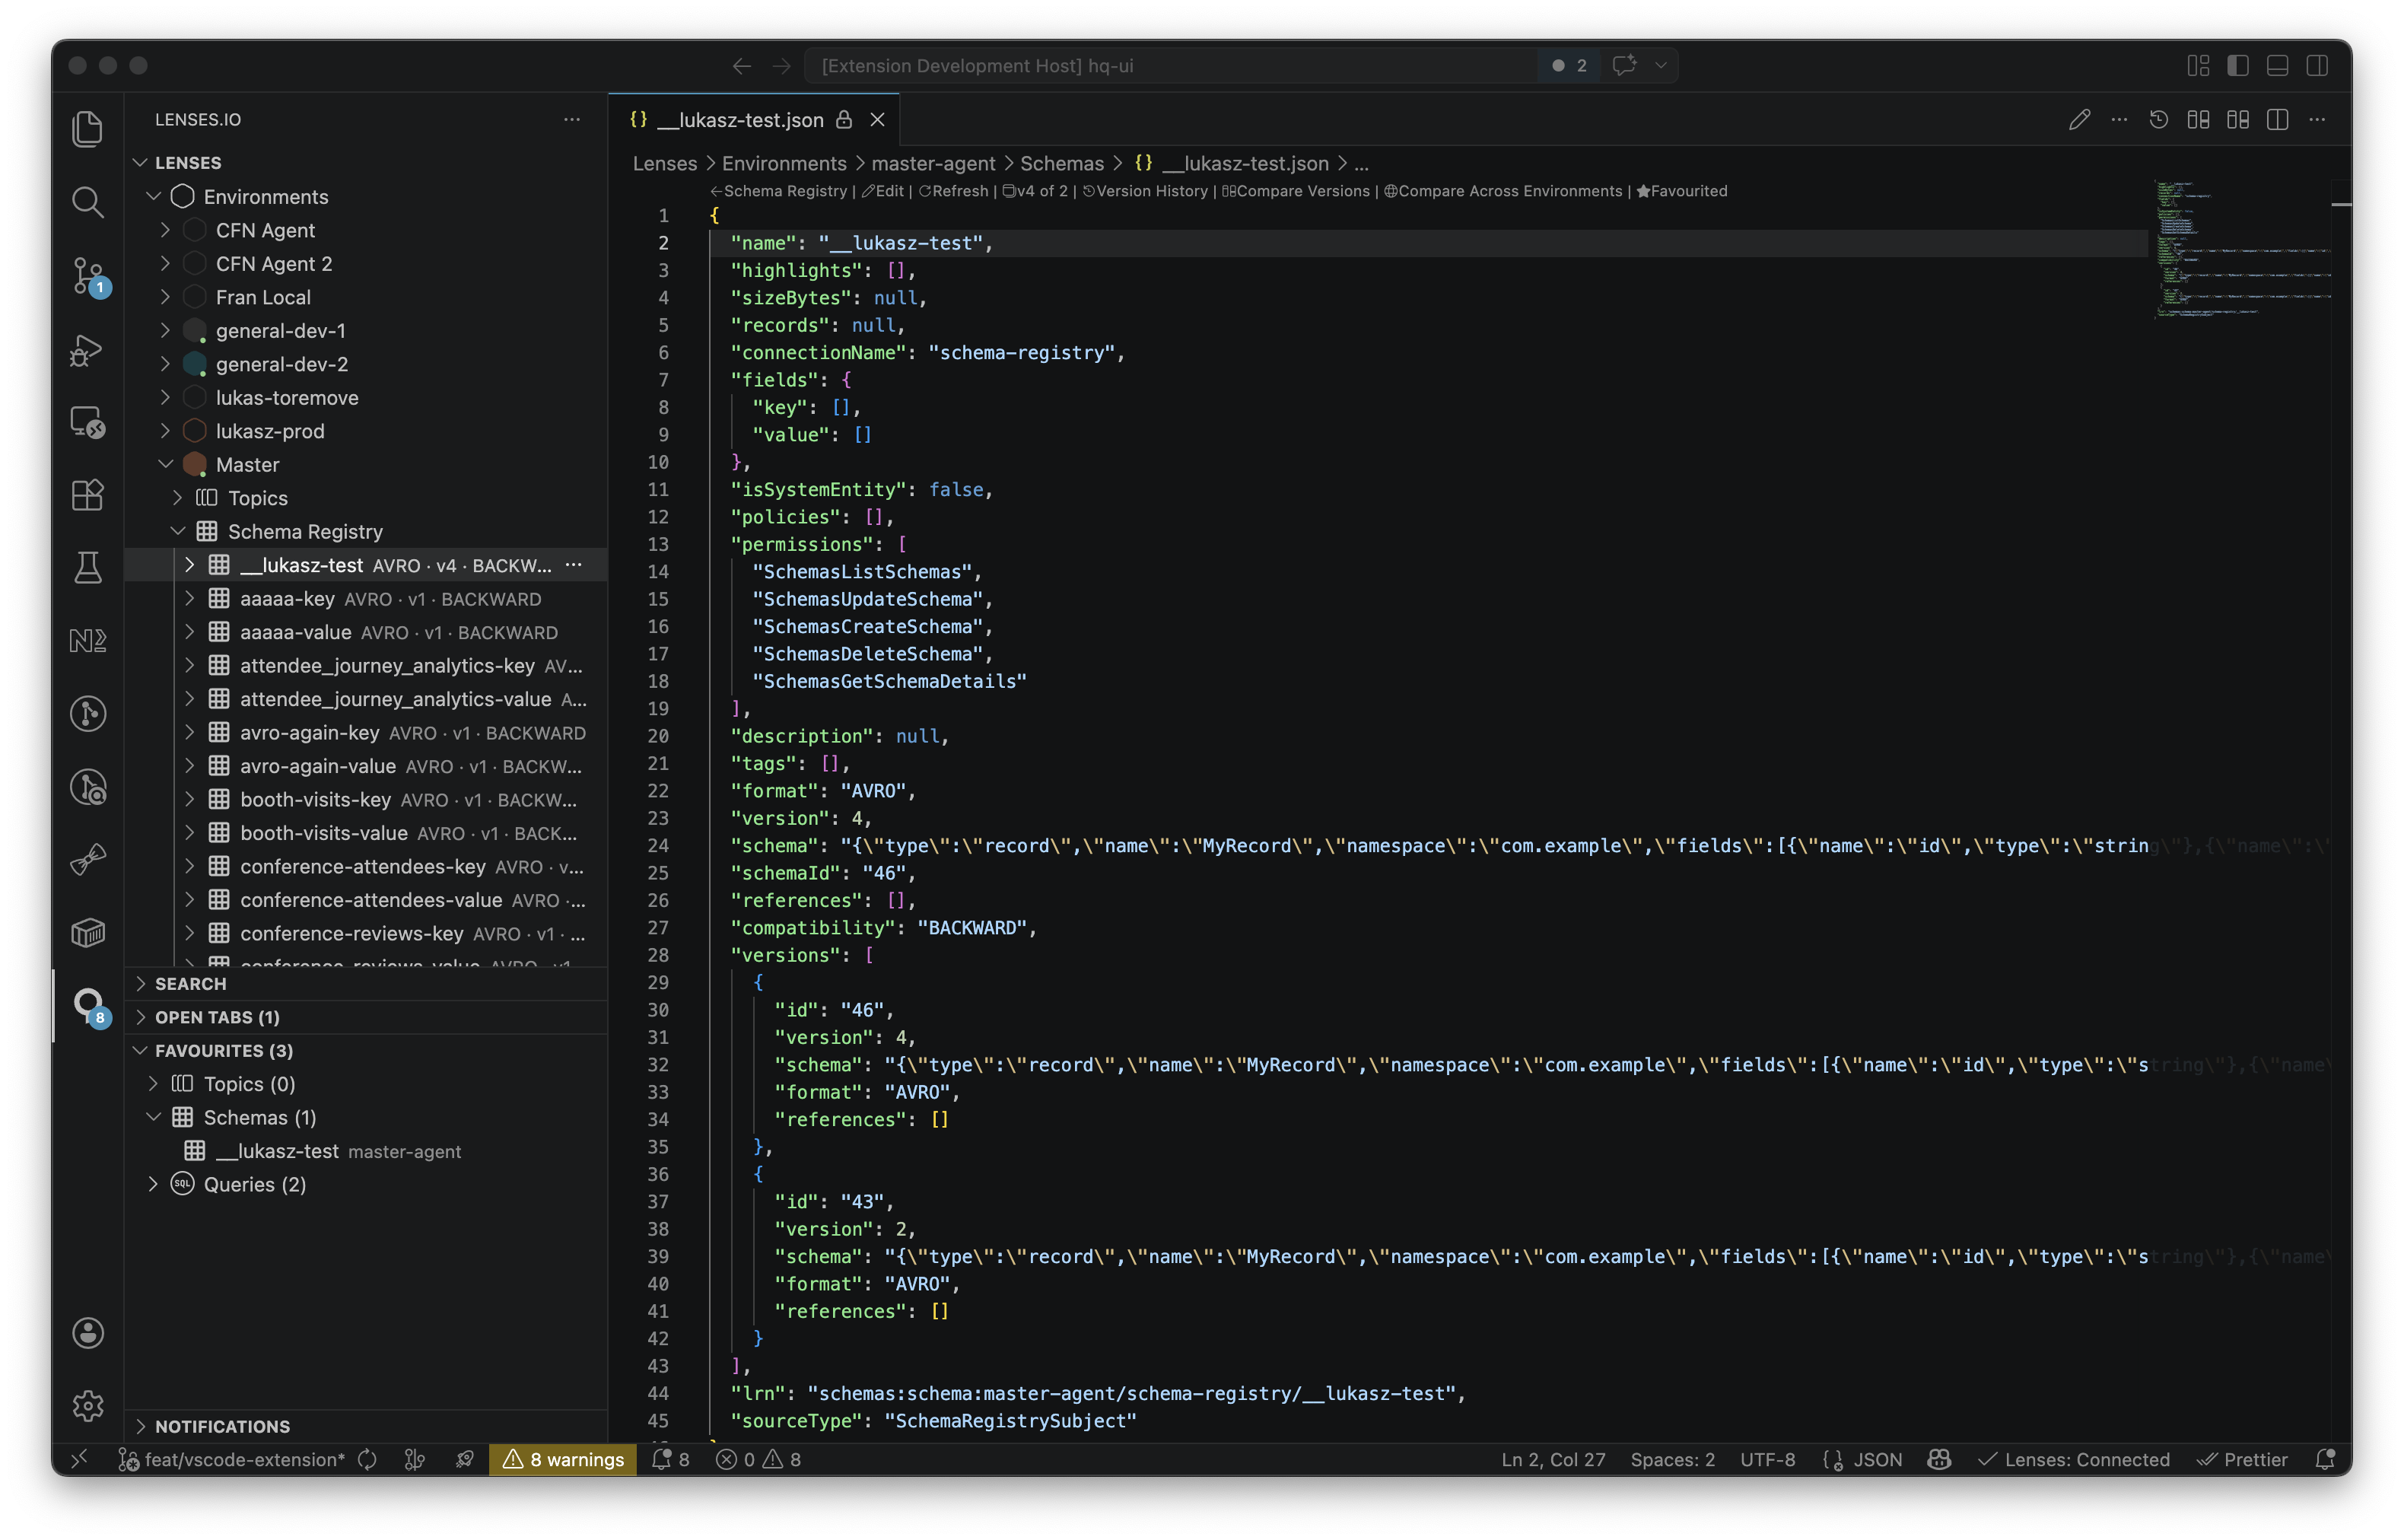
Task: Go back with the navigation arrow
Action: click(x=742, y=66)
